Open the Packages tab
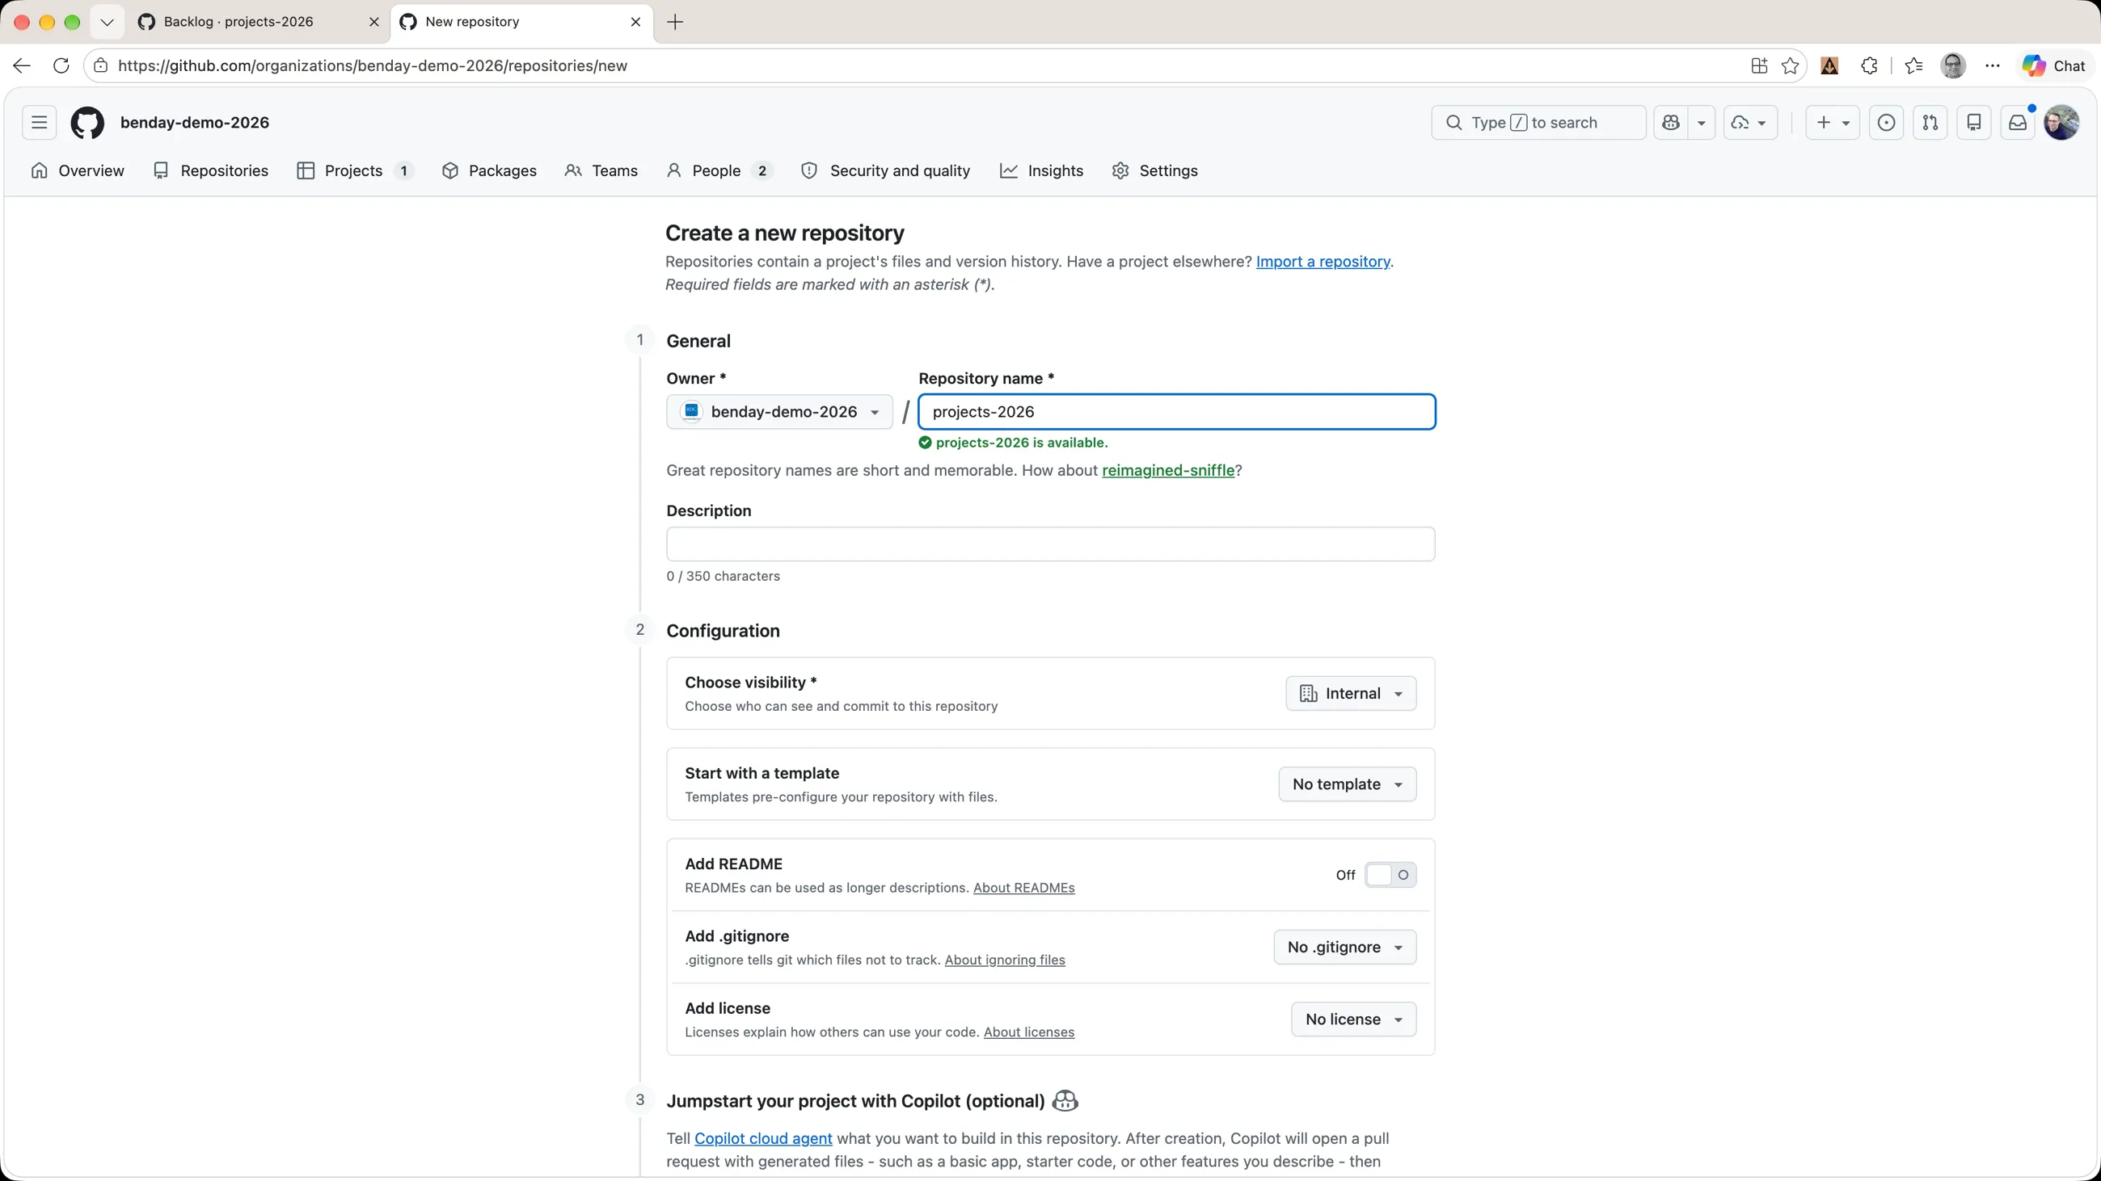Viewport: 2101px width, 1181px height. [x=489, y=170]
